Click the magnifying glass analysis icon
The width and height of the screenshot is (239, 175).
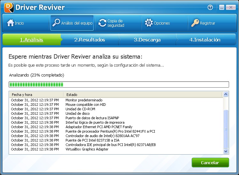[x=56, y=23]
